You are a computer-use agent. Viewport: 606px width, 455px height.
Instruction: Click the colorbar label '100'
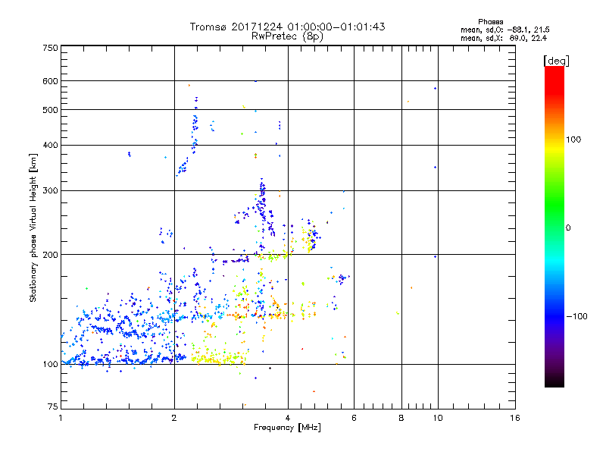point(573,140)
